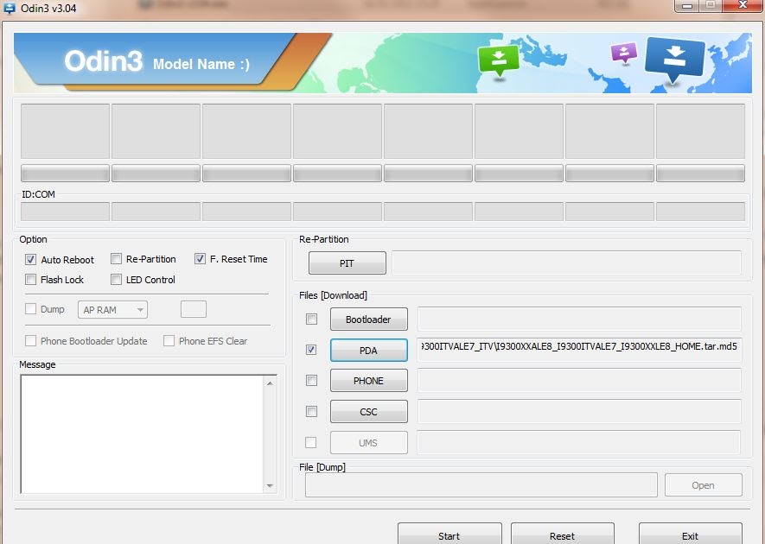
Task: Browse for a PDA file
Action: [x=369, y=351]
